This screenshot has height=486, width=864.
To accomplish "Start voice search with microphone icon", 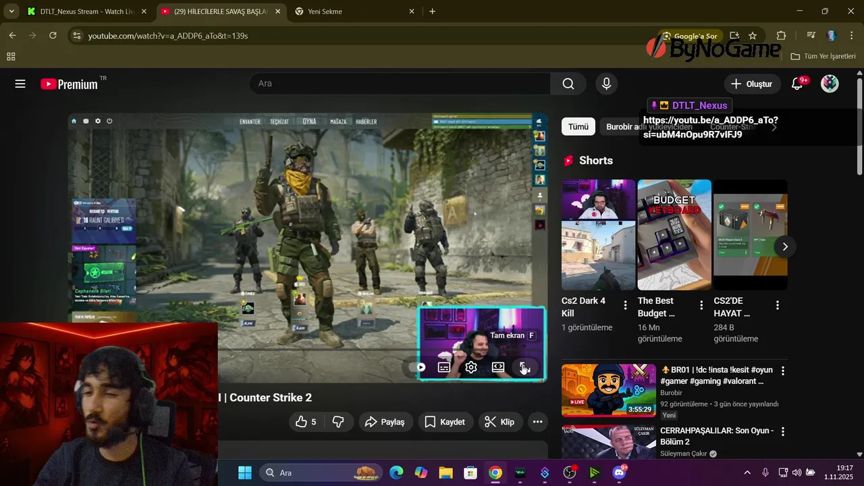I will pyautogui.click(x=606, y=84).
